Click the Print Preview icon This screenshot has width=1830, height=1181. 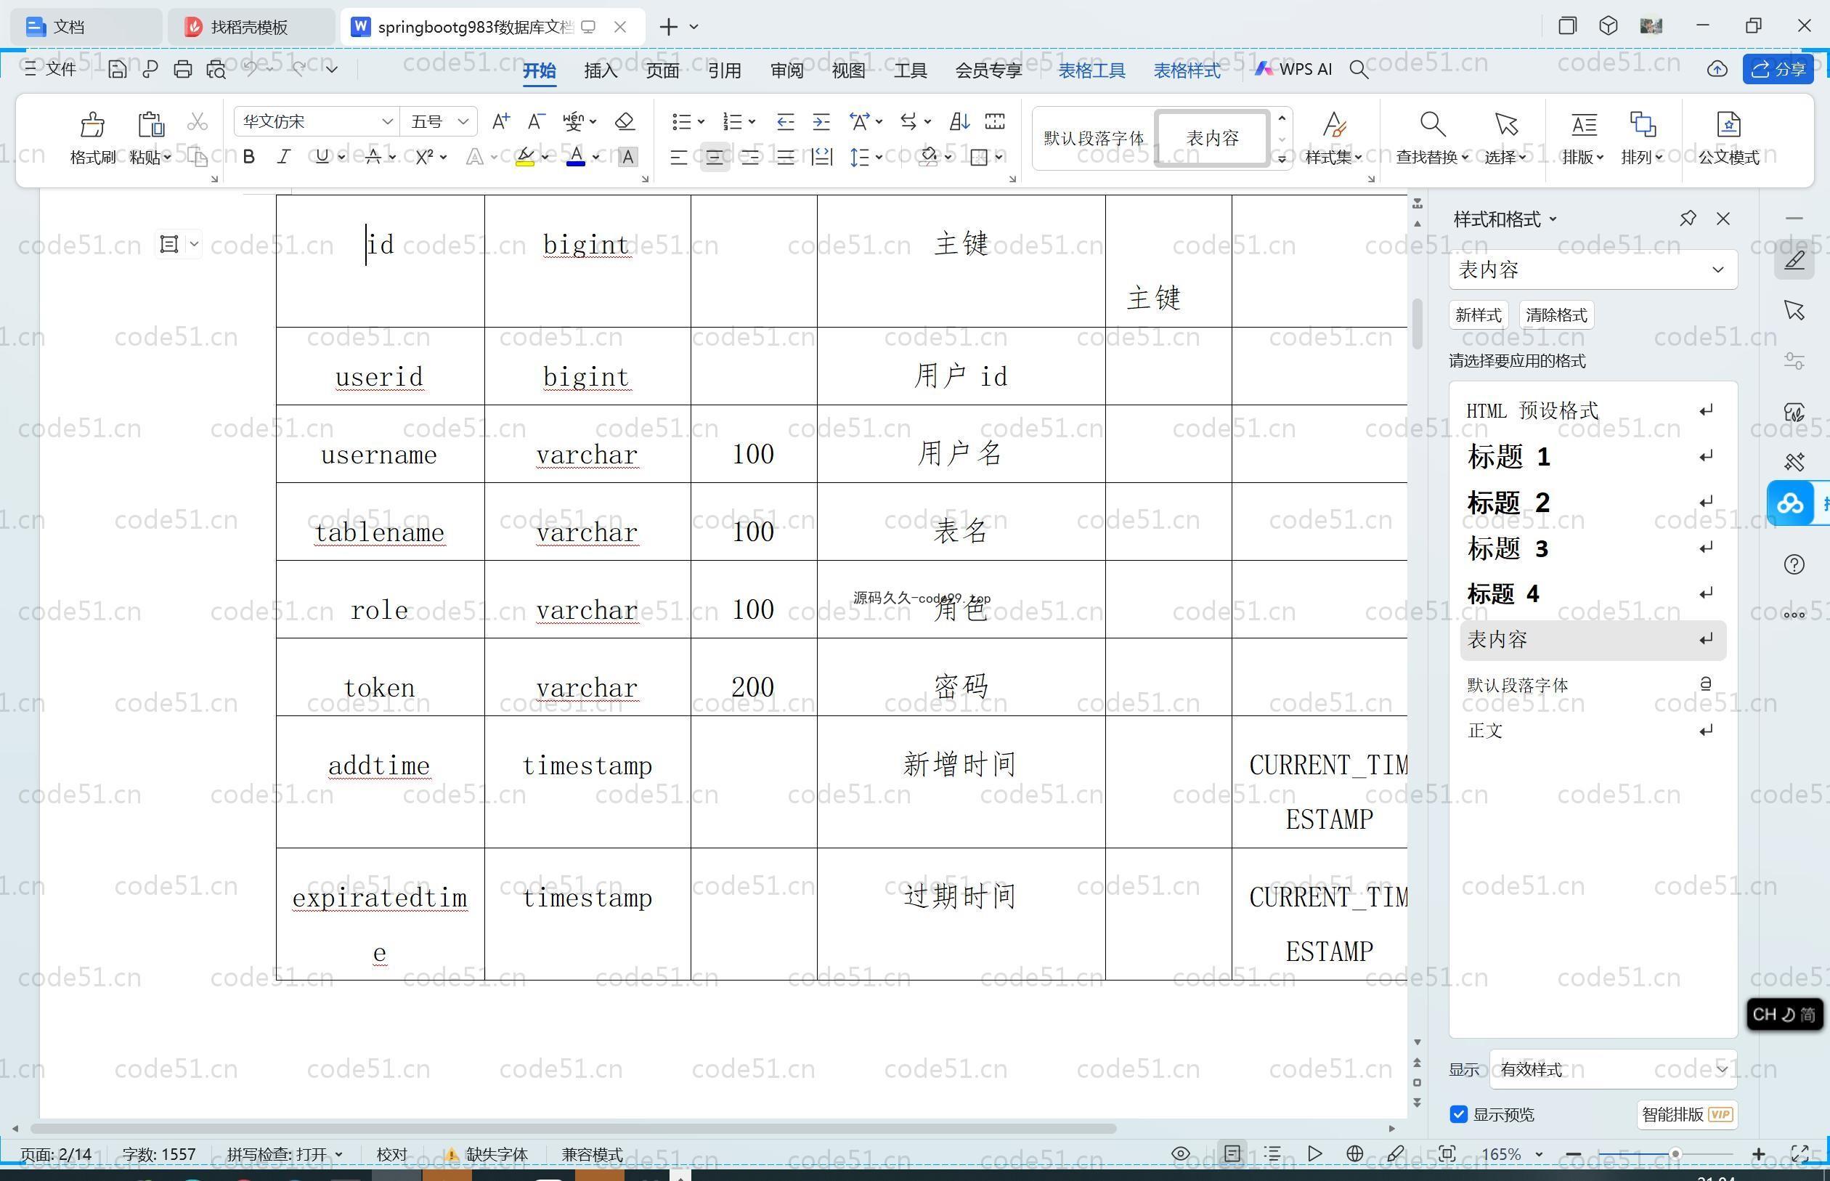(216, 70)
